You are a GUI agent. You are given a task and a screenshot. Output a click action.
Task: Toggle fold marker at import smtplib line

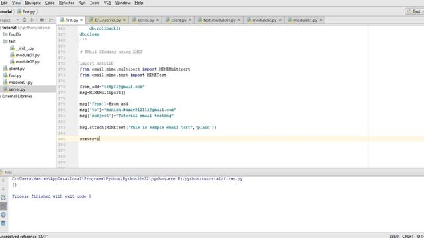[78, 63]
